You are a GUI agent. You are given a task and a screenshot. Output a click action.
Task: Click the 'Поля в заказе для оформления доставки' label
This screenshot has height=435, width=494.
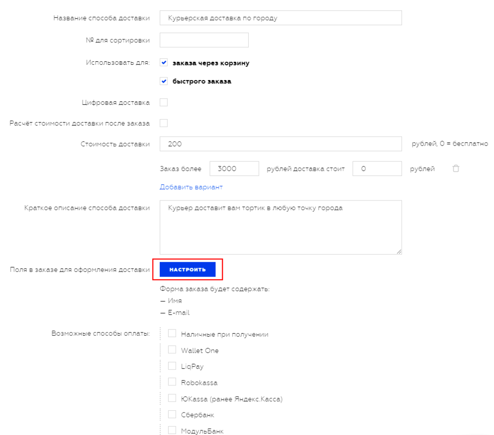click(x=80, y=269)
